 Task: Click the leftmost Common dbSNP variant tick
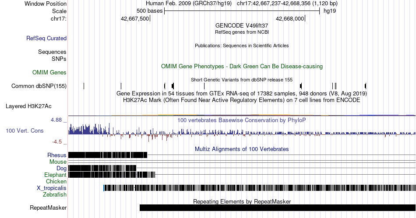point(84,86)
